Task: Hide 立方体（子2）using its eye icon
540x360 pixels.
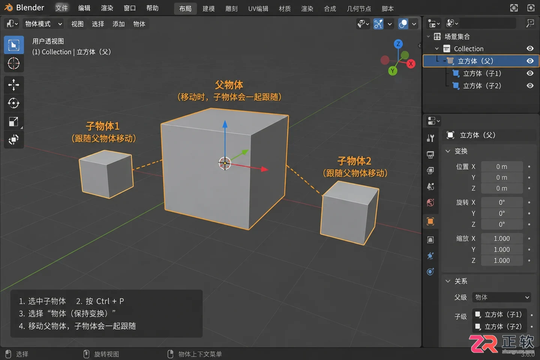Action: click(x=530, y=85)
